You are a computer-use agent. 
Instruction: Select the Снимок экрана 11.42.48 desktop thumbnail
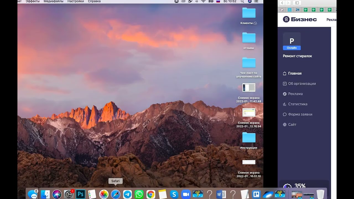(249, 88)
